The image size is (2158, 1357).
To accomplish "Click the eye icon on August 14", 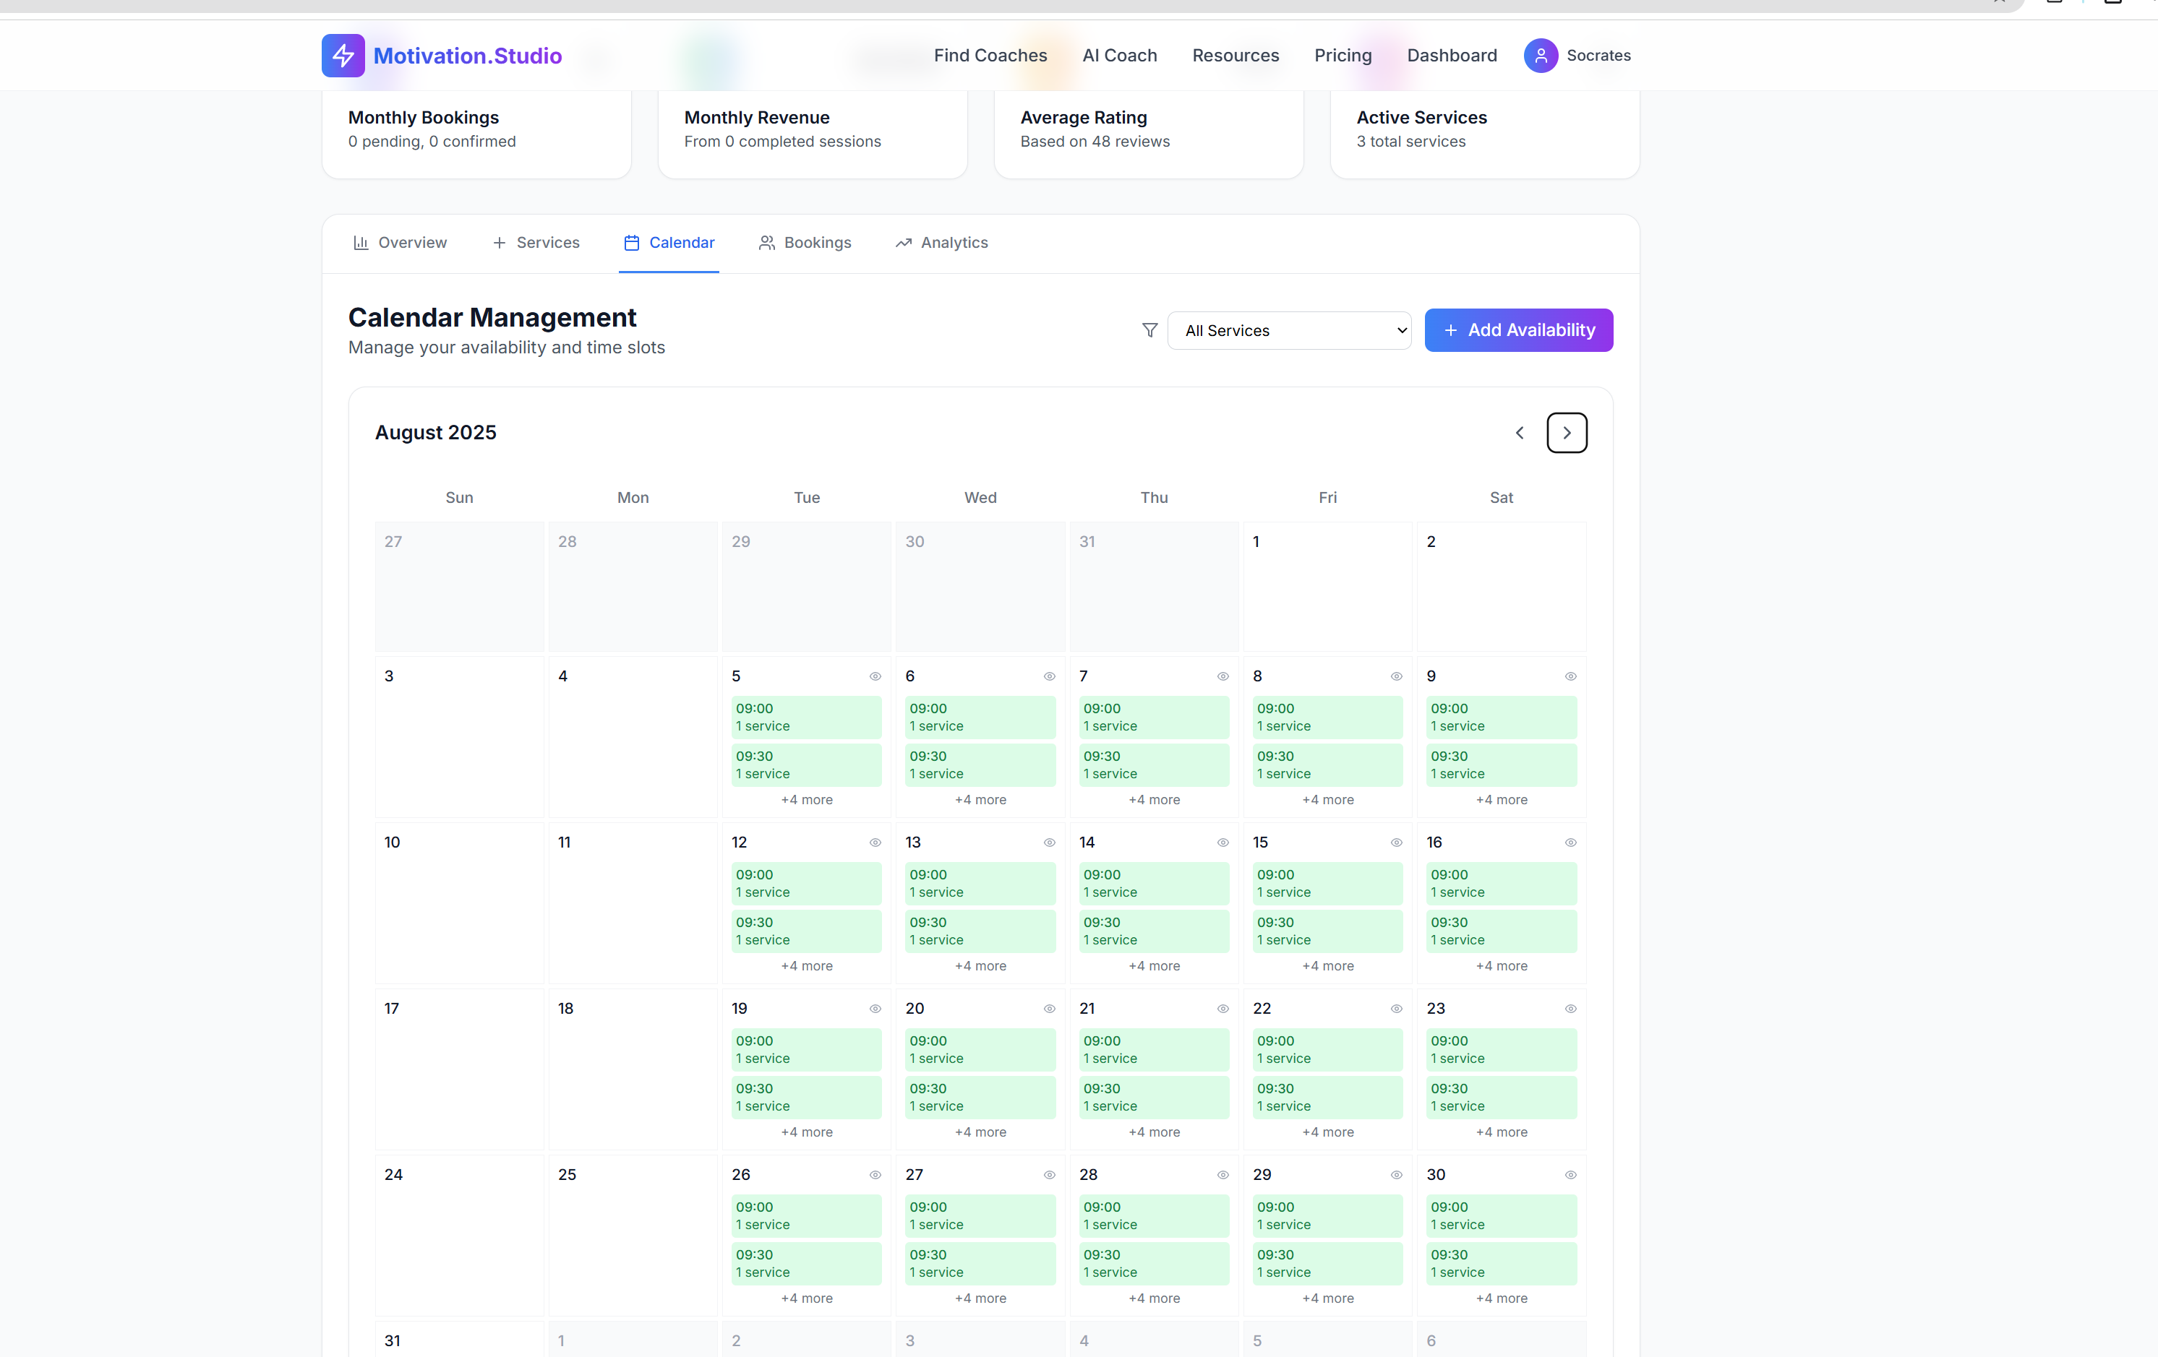I will tap(1223, 843).
